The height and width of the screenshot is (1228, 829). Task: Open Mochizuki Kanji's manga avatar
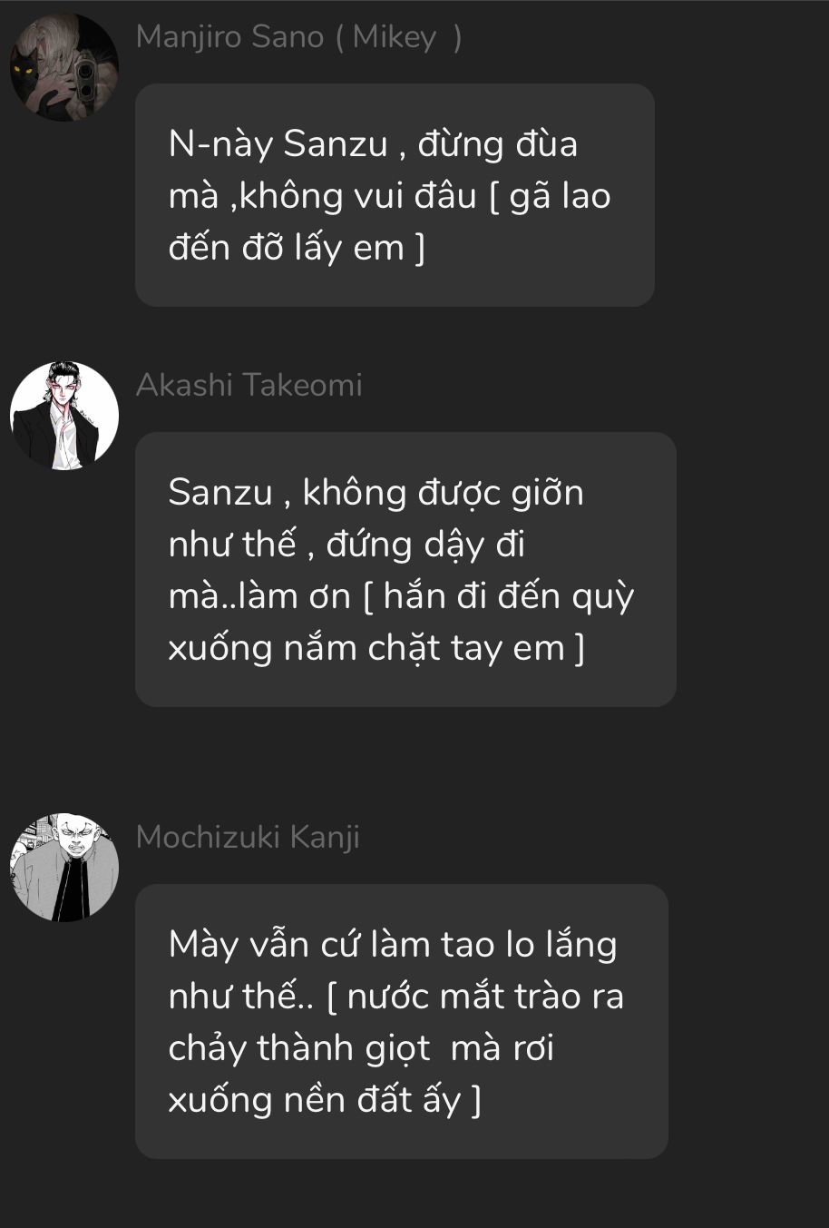click(64, 868)
